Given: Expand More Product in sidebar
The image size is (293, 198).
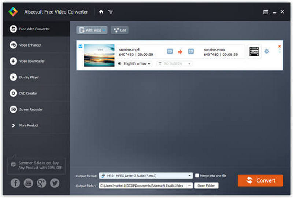Looking at the screenshot, I should (36, 125).
